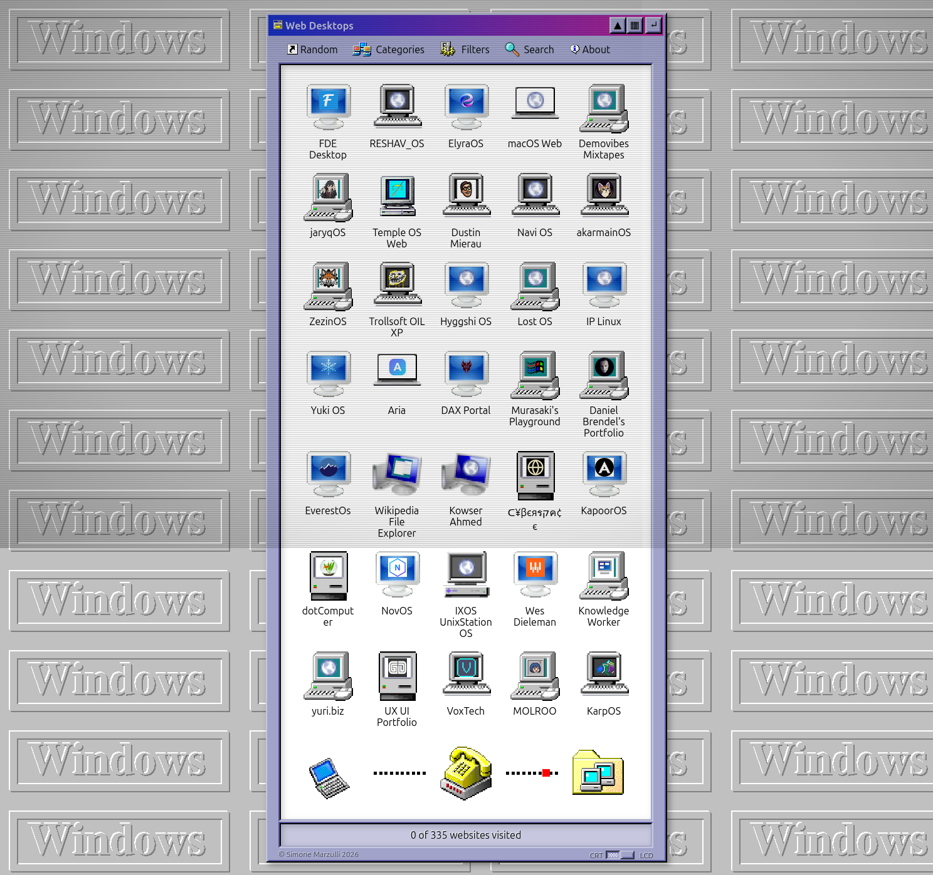This screenshot has width=933, height=875.
Task: Open the Dustin Mierau icon
Action: coord(466,197)
